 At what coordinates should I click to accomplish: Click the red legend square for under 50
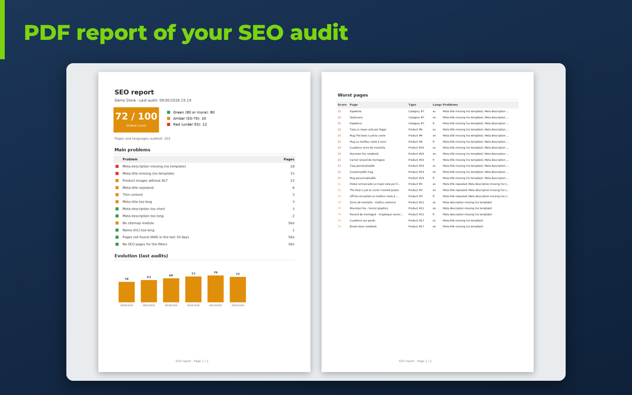click(x=169, y=124)
